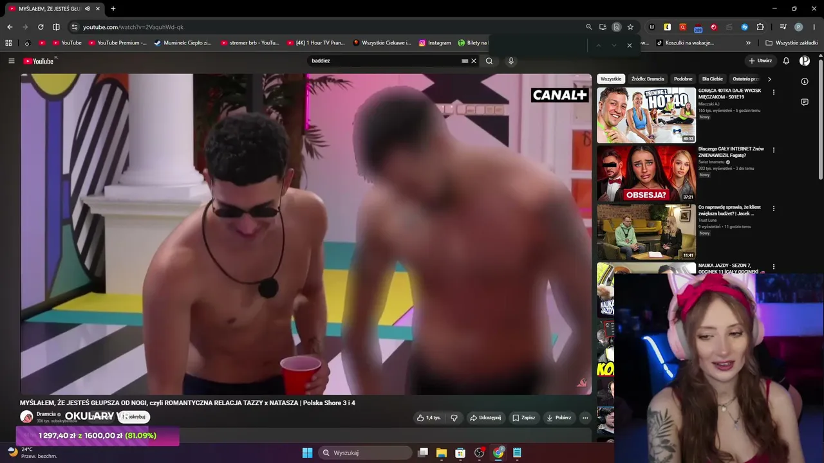The image size is (824, 463).
Task: Open the Windows Start menu
Action: click(307, 453)
